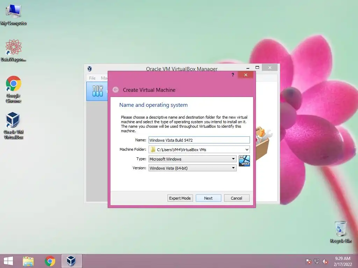The width and height of the screenshot is (358, 268).
Task: Go back with the wizard's back arrow
Action: point(115,90)
